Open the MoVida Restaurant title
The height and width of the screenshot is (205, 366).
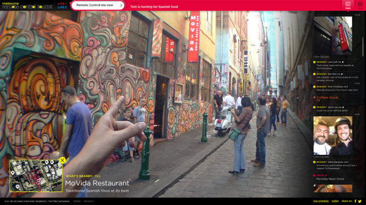click(x=97, y=183)
